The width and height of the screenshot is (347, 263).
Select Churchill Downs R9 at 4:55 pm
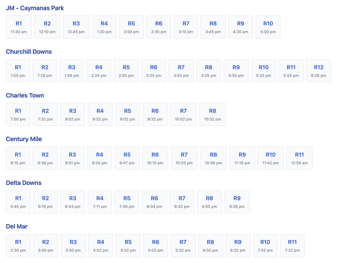[x=236, y=71]
